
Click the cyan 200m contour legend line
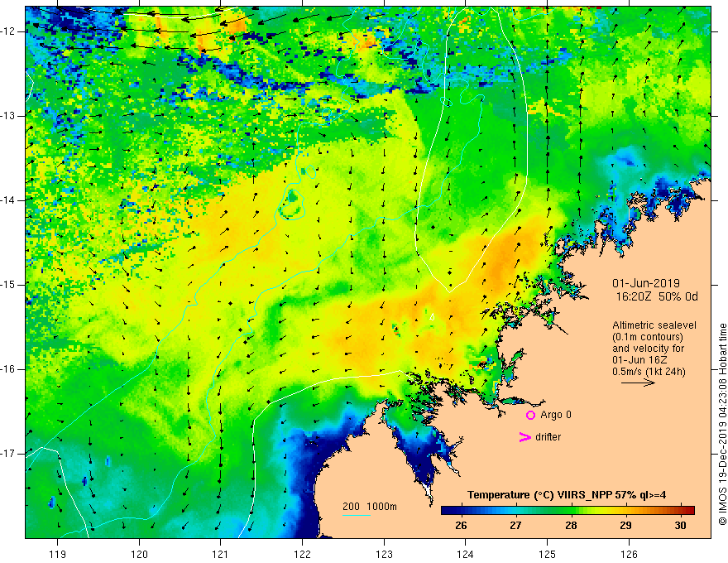pos(356,515)
